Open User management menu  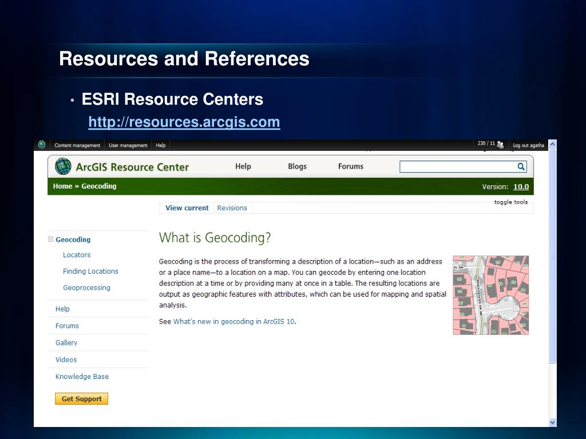[128, 145]
